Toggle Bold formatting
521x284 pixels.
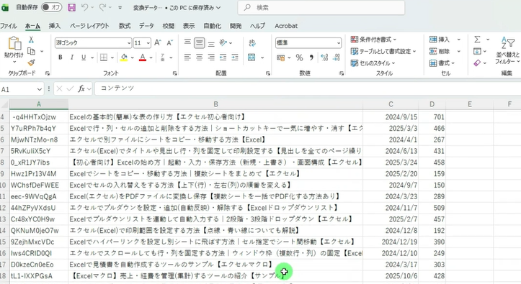coord(60,58)
